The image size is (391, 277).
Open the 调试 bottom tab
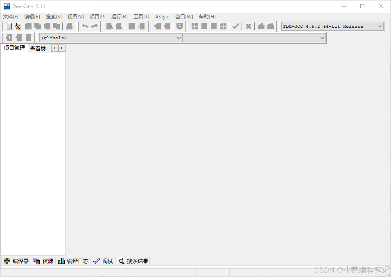click(103, 261)
